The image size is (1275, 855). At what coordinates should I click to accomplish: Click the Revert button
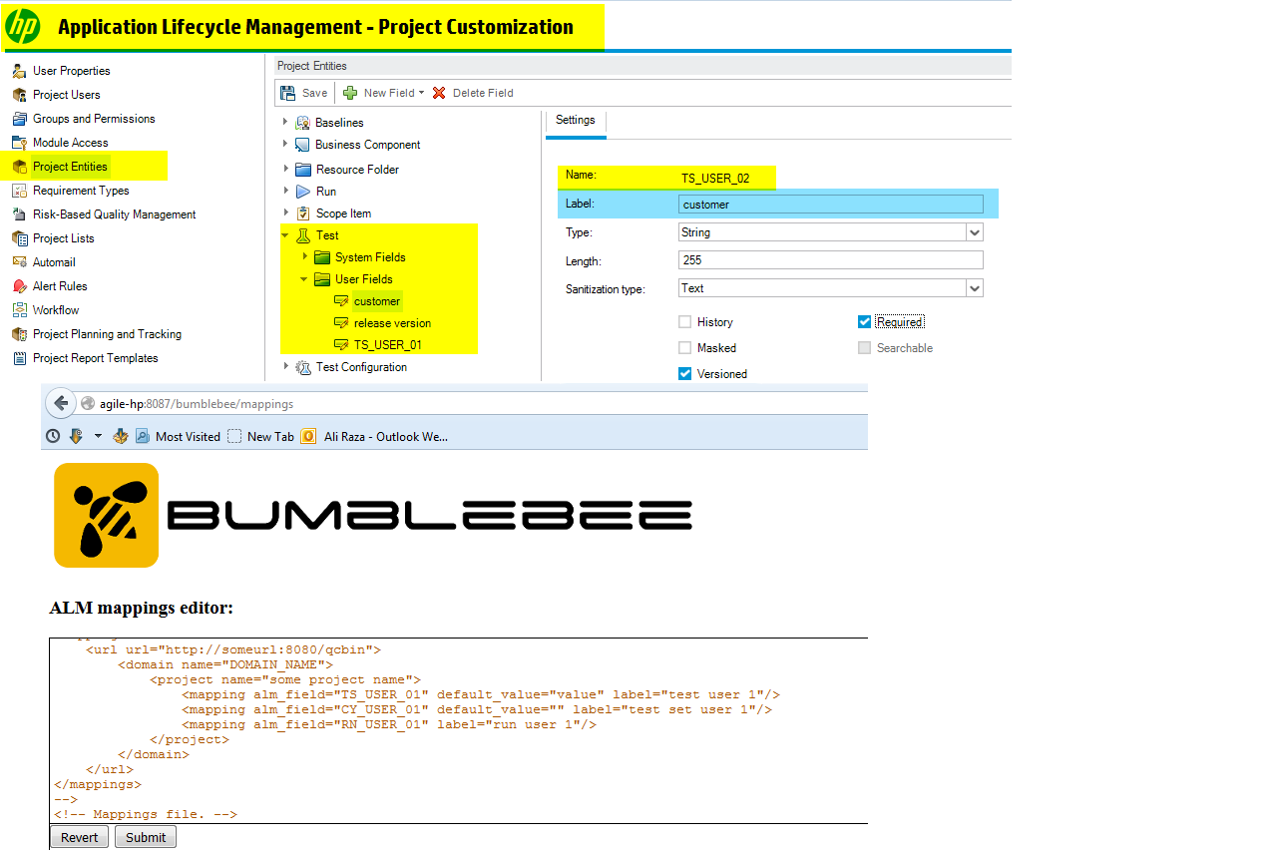(x=80, y=837)
